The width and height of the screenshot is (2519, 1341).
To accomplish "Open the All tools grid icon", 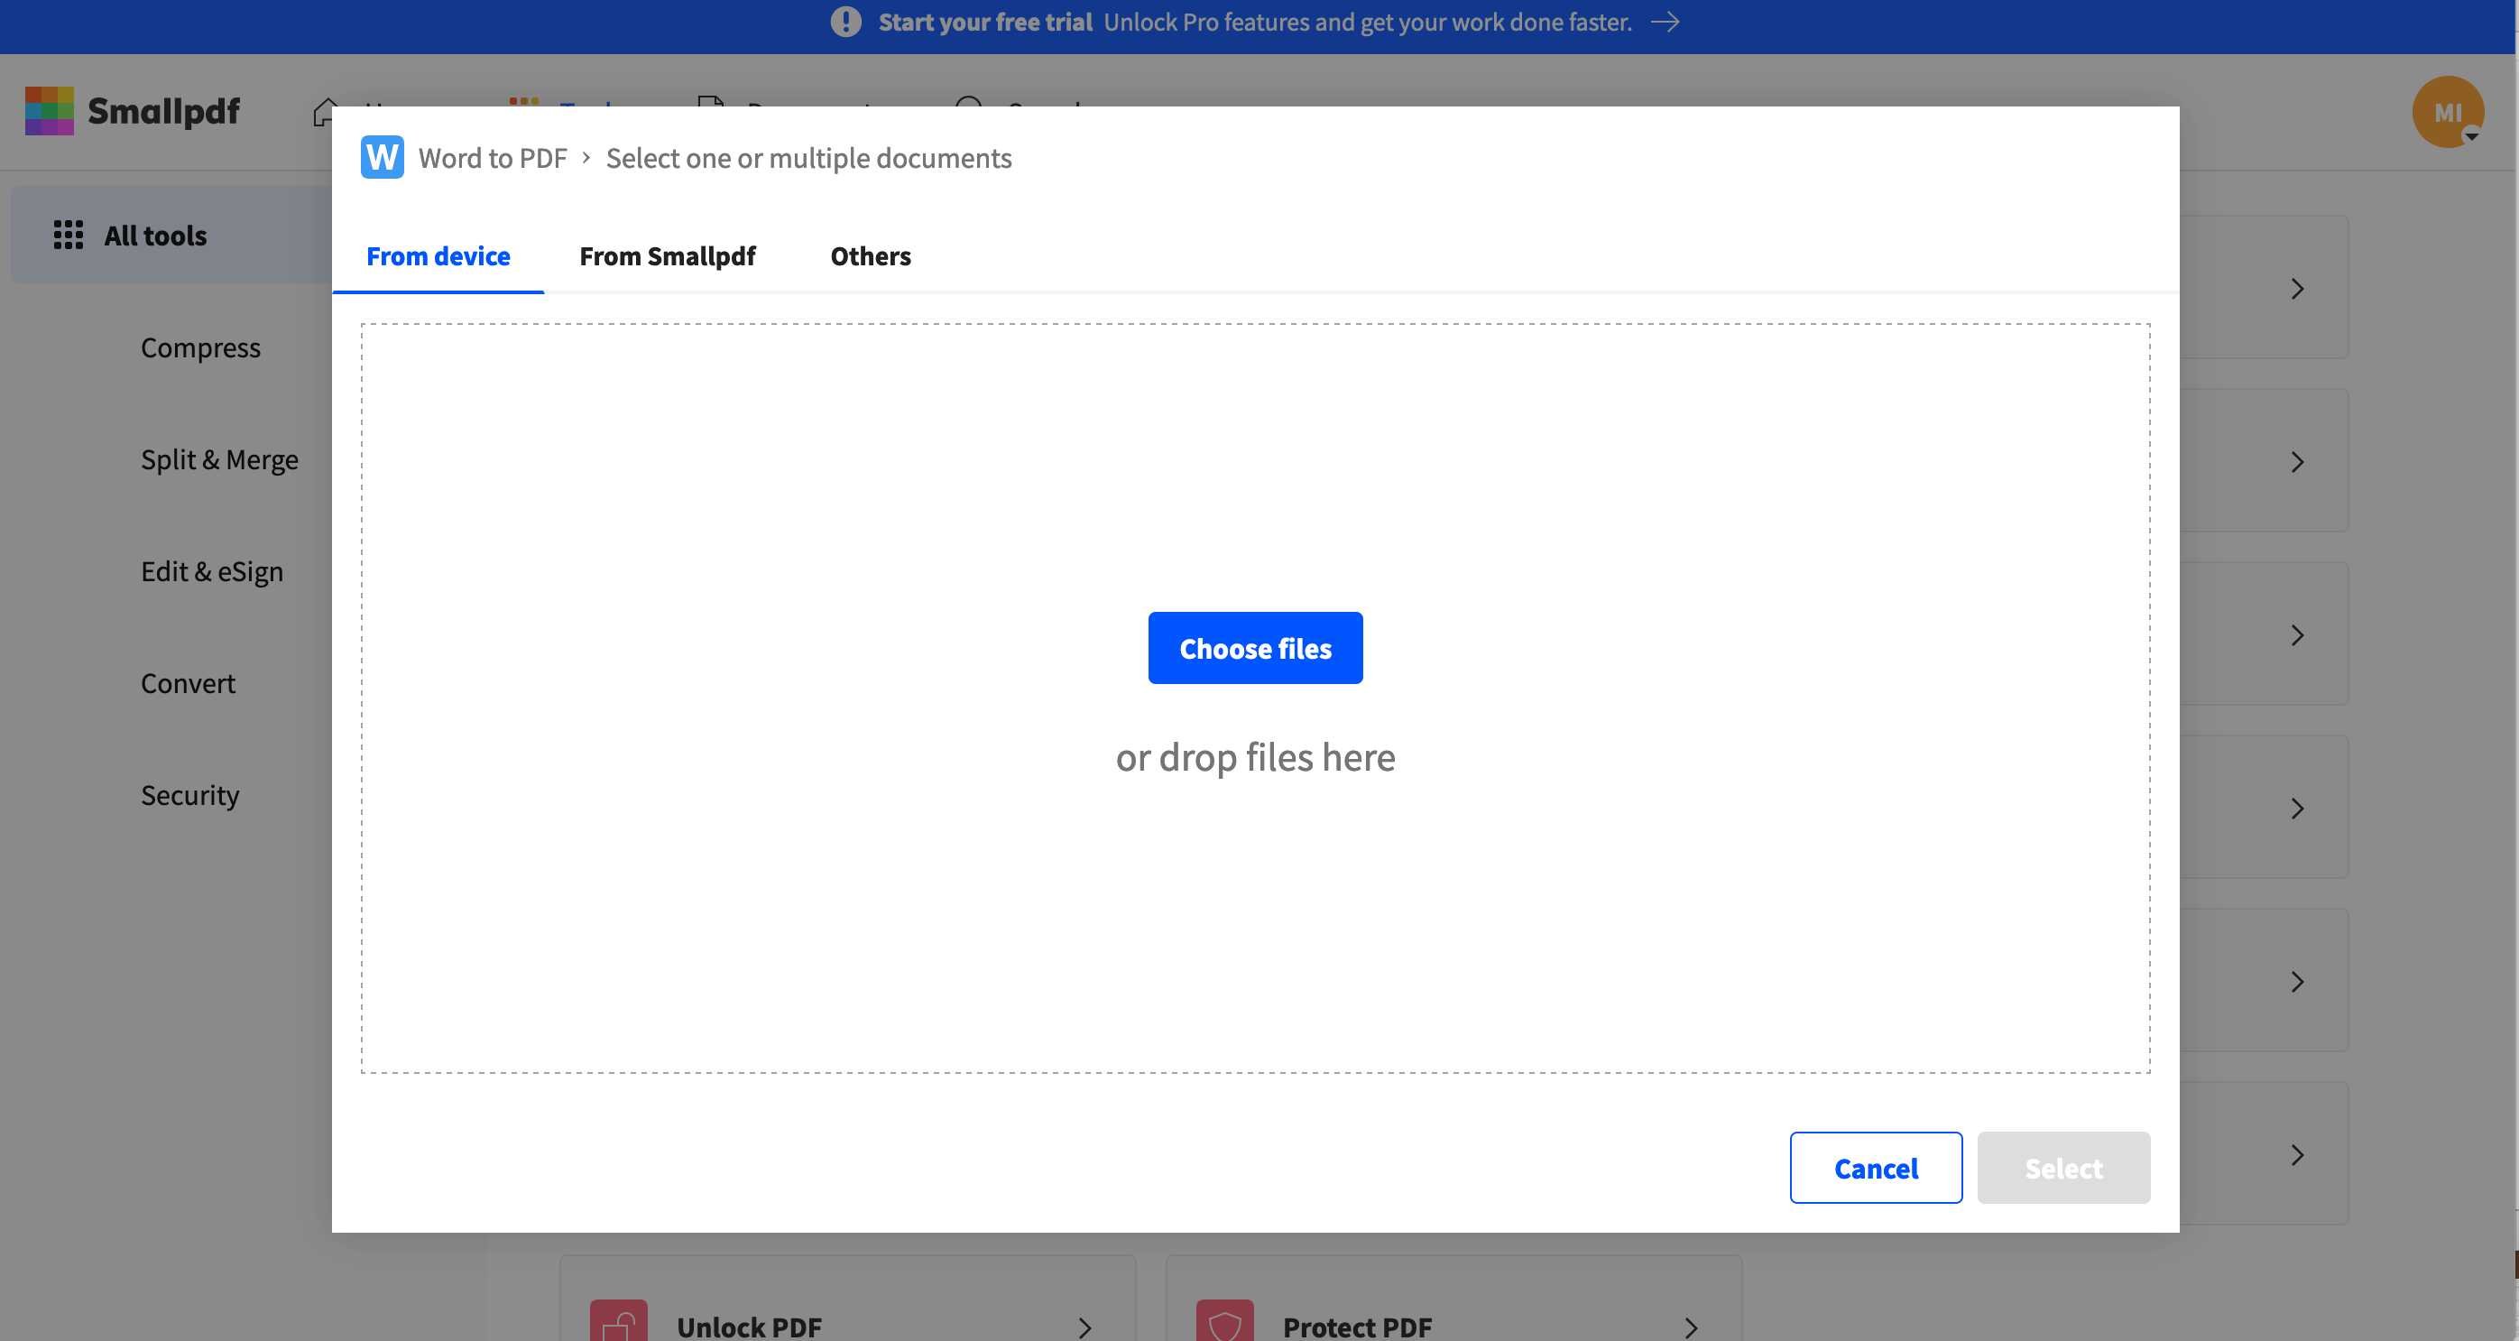I will pyautogui.click(x=68, y=235).
